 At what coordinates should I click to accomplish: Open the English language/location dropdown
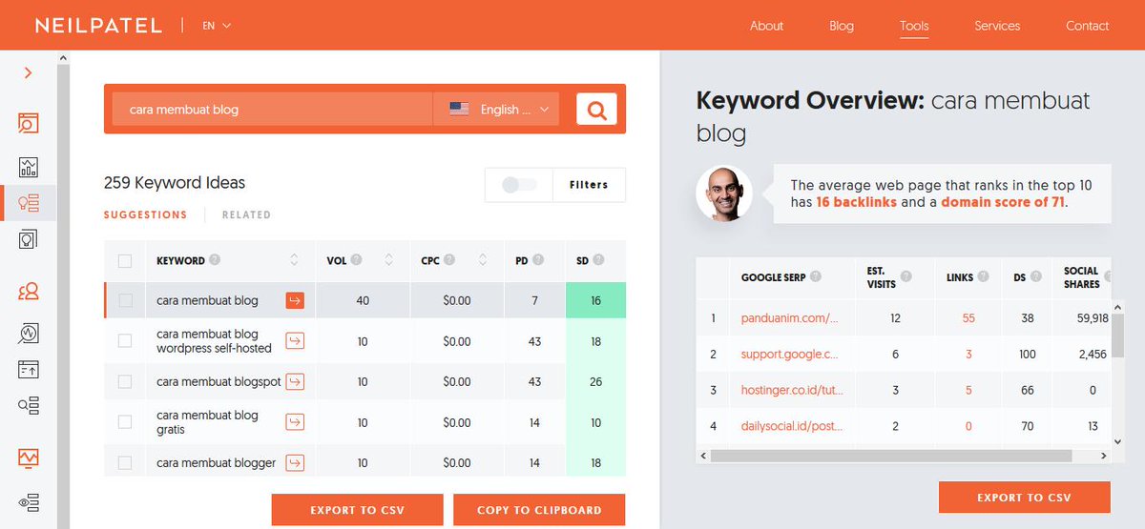pos(496,110)
